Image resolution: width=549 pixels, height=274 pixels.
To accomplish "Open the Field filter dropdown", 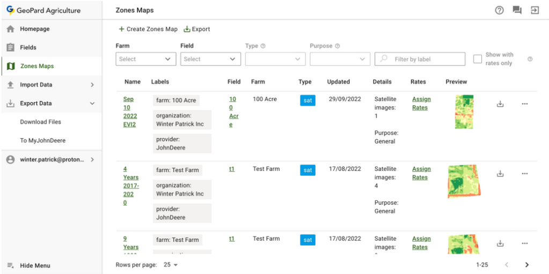I will pyautogui.click(x=210, y=59).
